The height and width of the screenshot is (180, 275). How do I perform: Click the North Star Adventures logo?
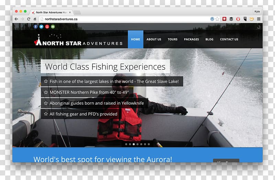coord(78,41)
